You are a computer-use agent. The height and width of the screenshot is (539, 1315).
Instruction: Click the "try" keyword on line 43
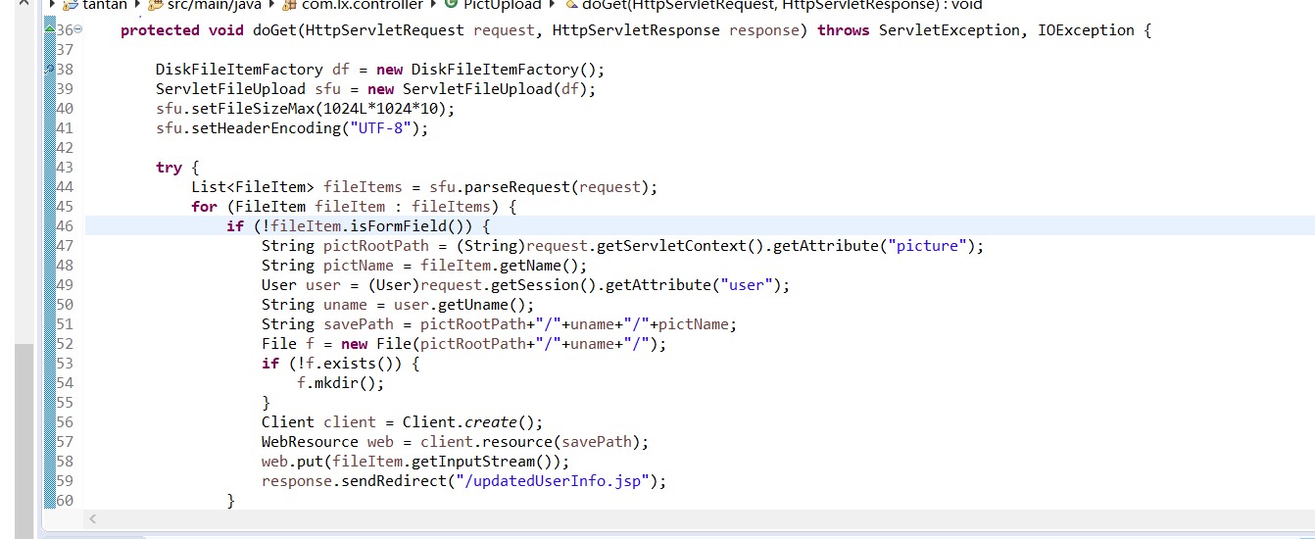[x=169, y=168]
